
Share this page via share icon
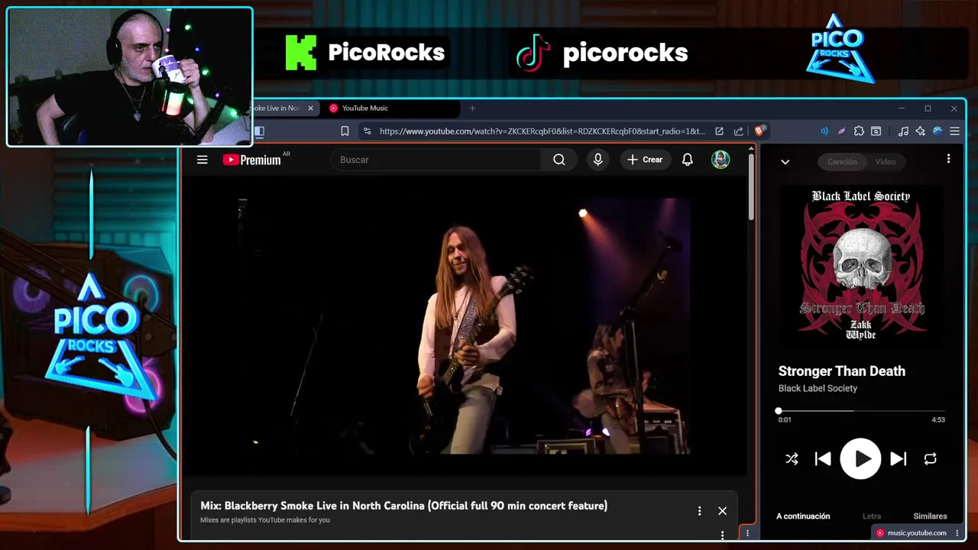click(x=738, y=131)
